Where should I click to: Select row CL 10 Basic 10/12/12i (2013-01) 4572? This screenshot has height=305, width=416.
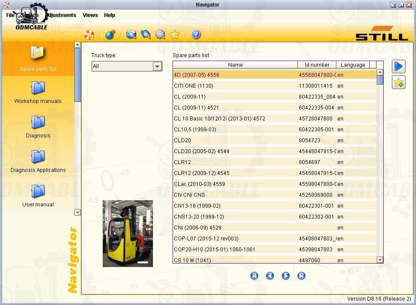tap(274, 118)
